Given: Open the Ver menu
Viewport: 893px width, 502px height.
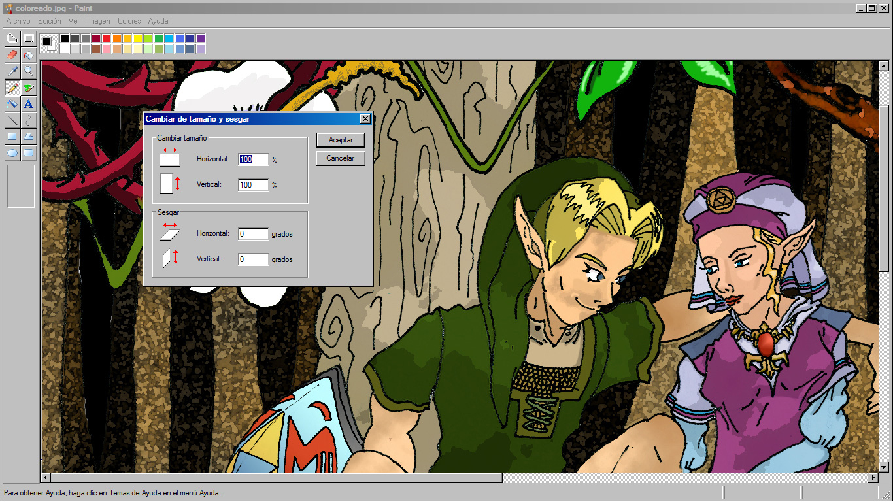Looking at the screenshot, I should (x=74, y=21).
